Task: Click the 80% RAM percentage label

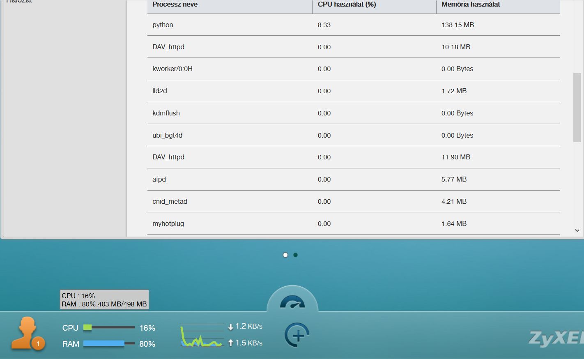Action: (x=147, y=344)
